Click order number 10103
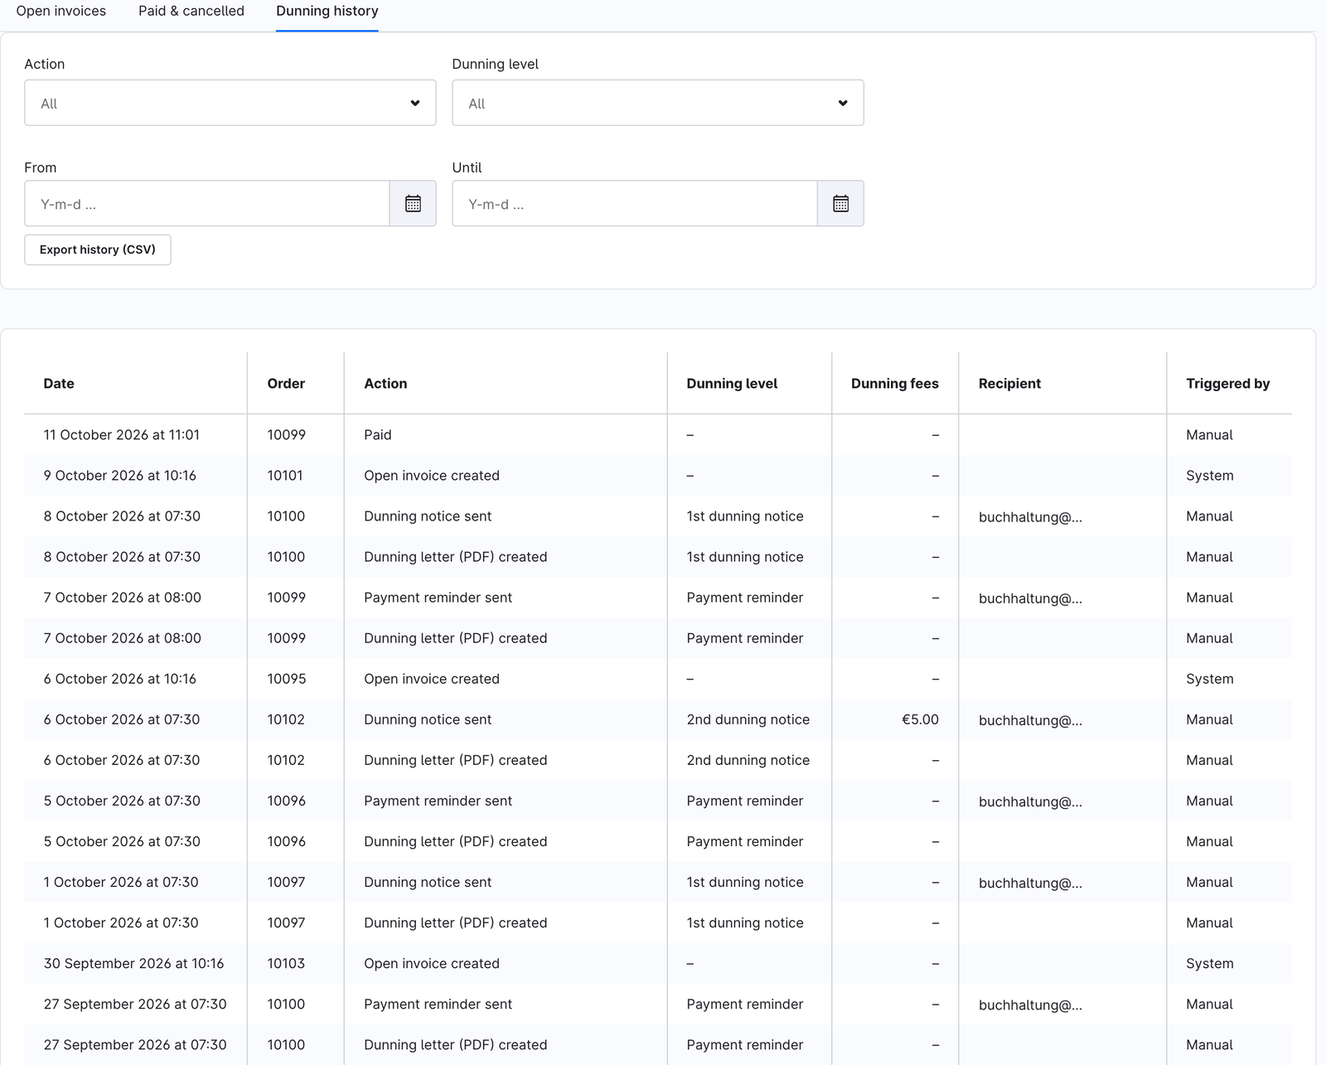This screenshot has width=1326, height=1065. coord(286,963)
